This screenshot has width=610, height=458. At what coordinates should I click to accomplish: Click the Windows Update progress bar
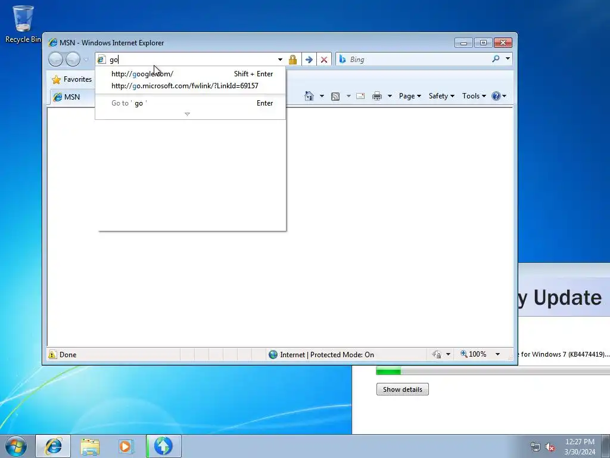(493, 372)
